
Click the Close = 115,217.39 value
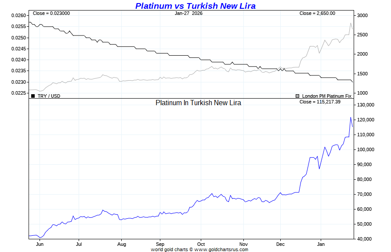(x=320, y=102)
